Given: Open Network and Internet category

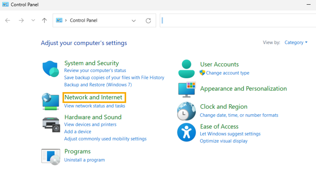Looking at the screenshot, I should (93, 98).
